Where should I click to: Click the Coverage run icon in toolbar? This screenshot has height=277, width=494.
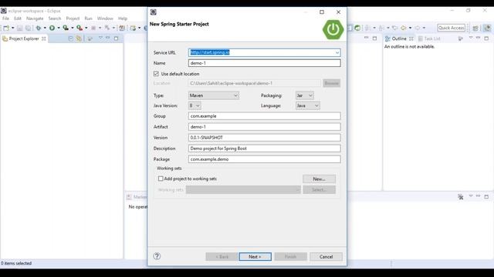tap(66, 28)
